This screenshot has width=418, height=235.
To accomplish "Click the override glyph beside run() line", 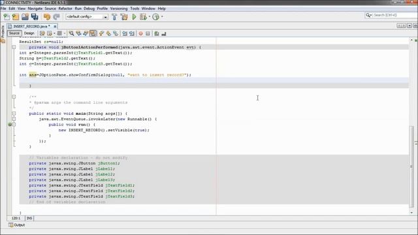I will coord(10,125).
